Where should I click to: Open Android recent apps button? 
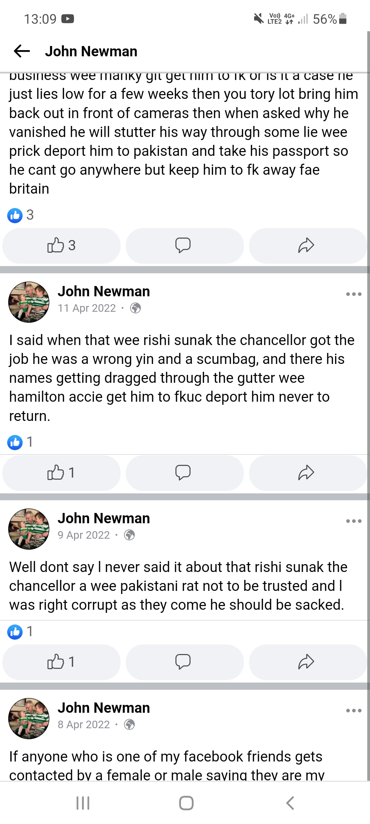[x=83, y=803]
